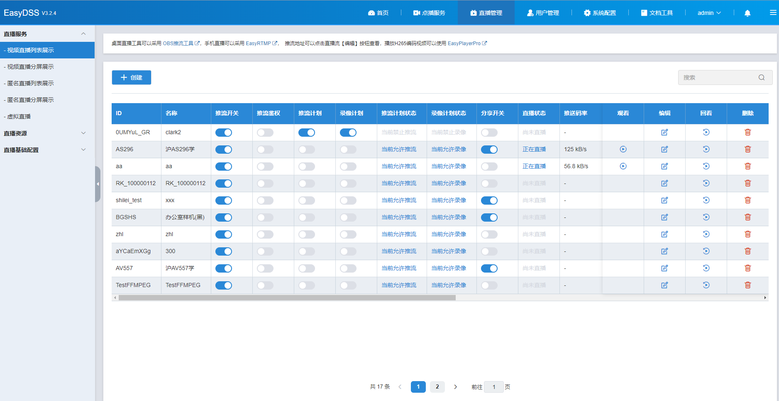
Task: Enable the share switch for the zhl row
Action: [489, 234]
